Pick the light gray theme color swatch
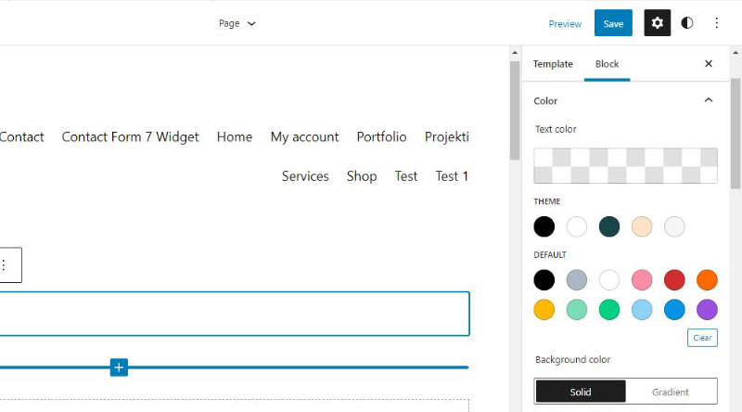742x412 pixels. (x=674, y=226)
